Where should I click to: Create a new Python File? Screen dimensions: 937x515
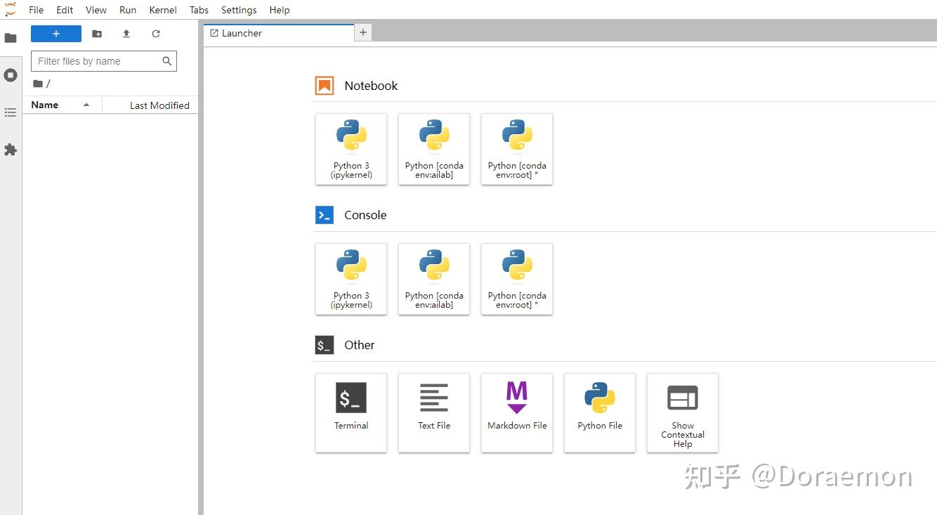(600, 412)
